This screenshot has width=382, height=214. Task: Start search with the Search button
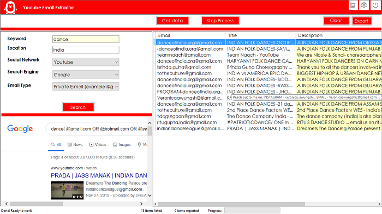78,107
